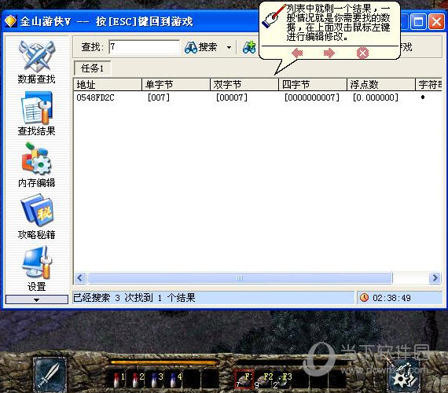Open the 查找结果 search results panel
The height and width of the screenshot is (393, 448).
coord(36,114)
